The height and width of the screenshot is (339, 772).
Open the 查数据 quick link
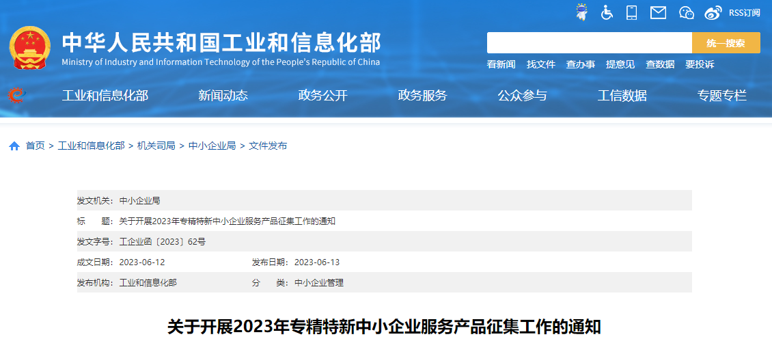pyautogui.click(x=660, y=64)
